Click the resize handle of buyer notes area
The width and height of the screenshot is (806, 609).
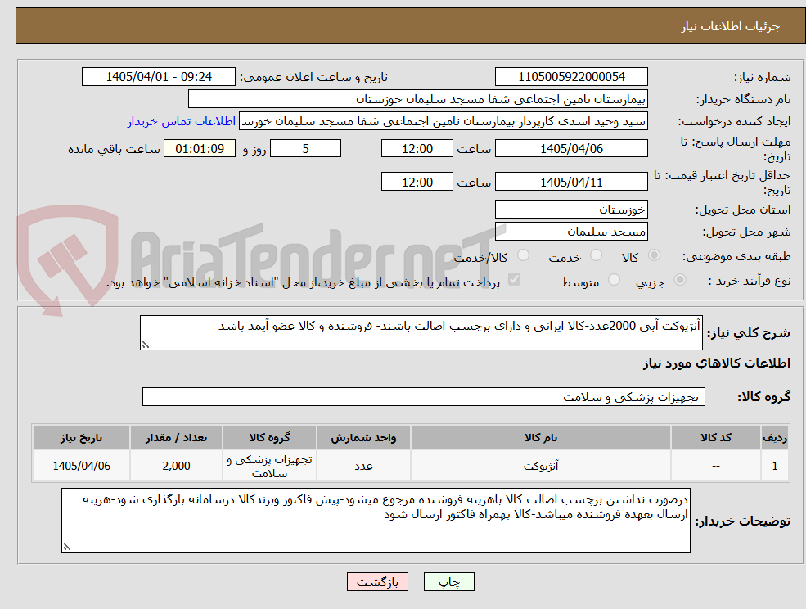[x=66, y=548]
